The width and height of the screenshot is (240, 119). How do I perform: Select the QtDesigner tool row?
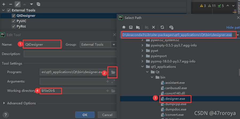coord(58,16)
